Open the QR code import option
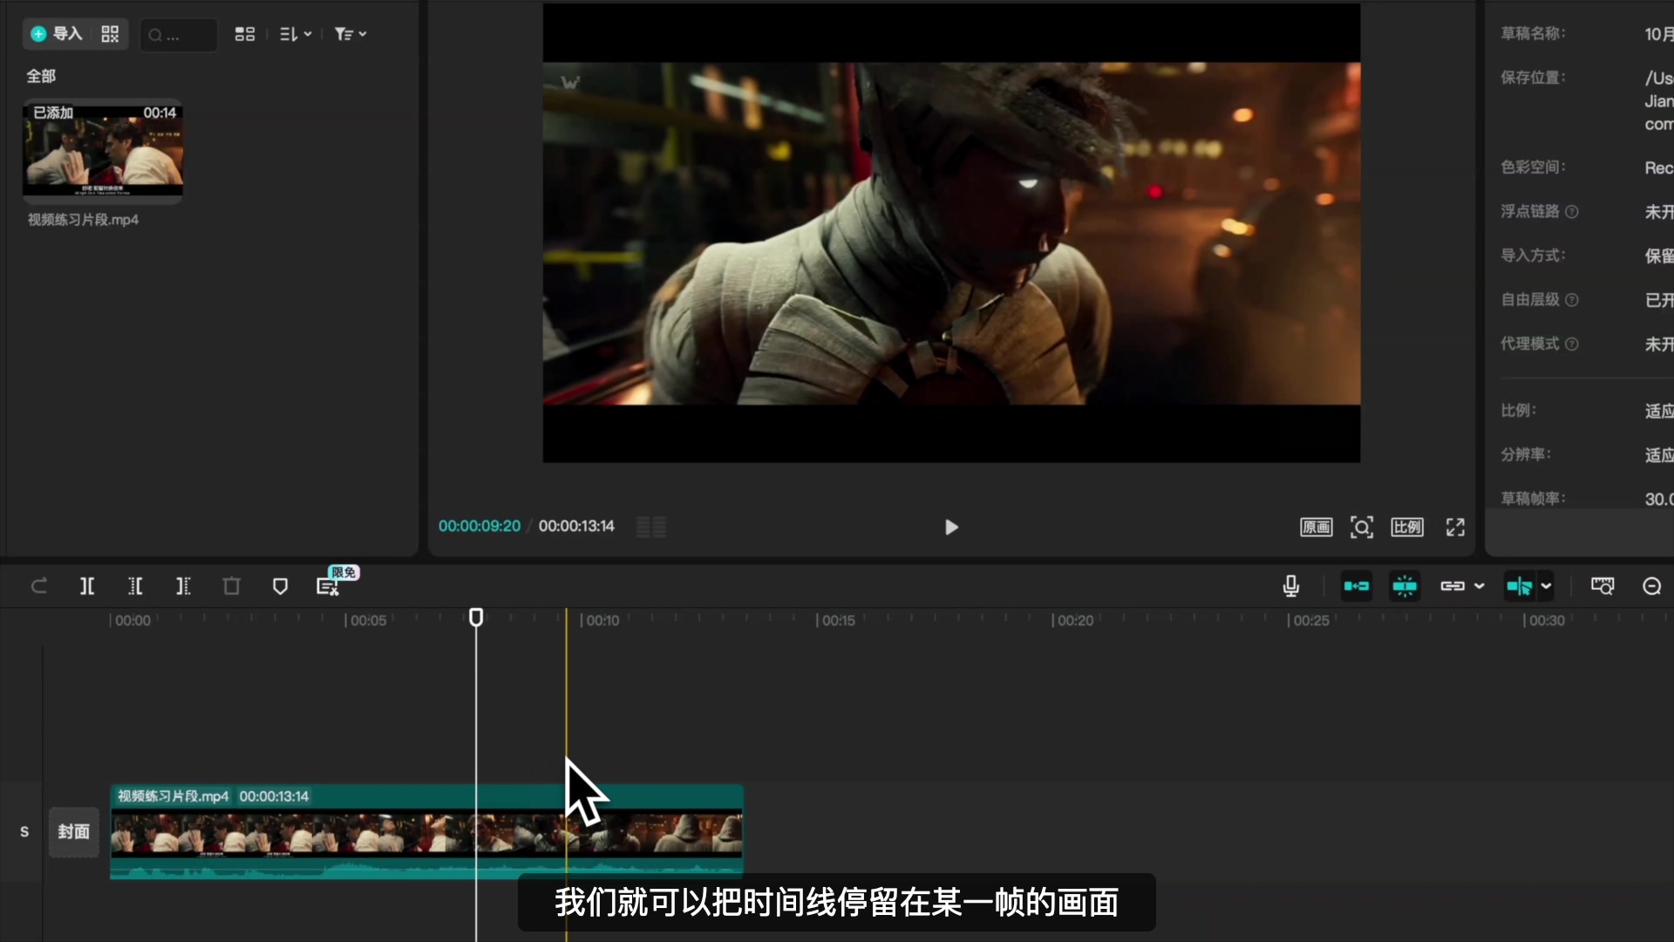1674x942 pixels. [110, 34]
